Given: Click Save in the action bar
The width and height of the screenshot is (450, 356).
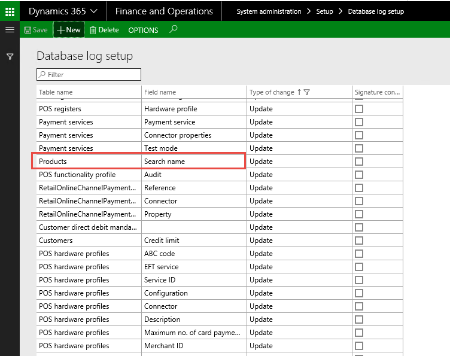Looking at the screenshot, I should tap(36, 30).
